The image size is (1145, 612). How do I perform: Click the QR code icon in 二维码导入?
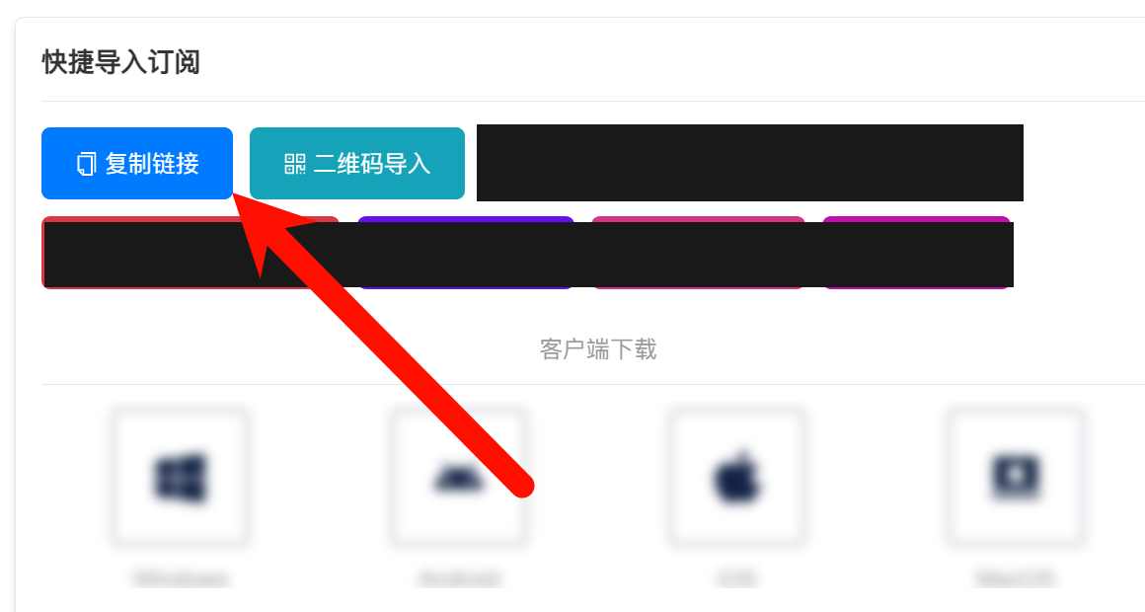(294, 164)
